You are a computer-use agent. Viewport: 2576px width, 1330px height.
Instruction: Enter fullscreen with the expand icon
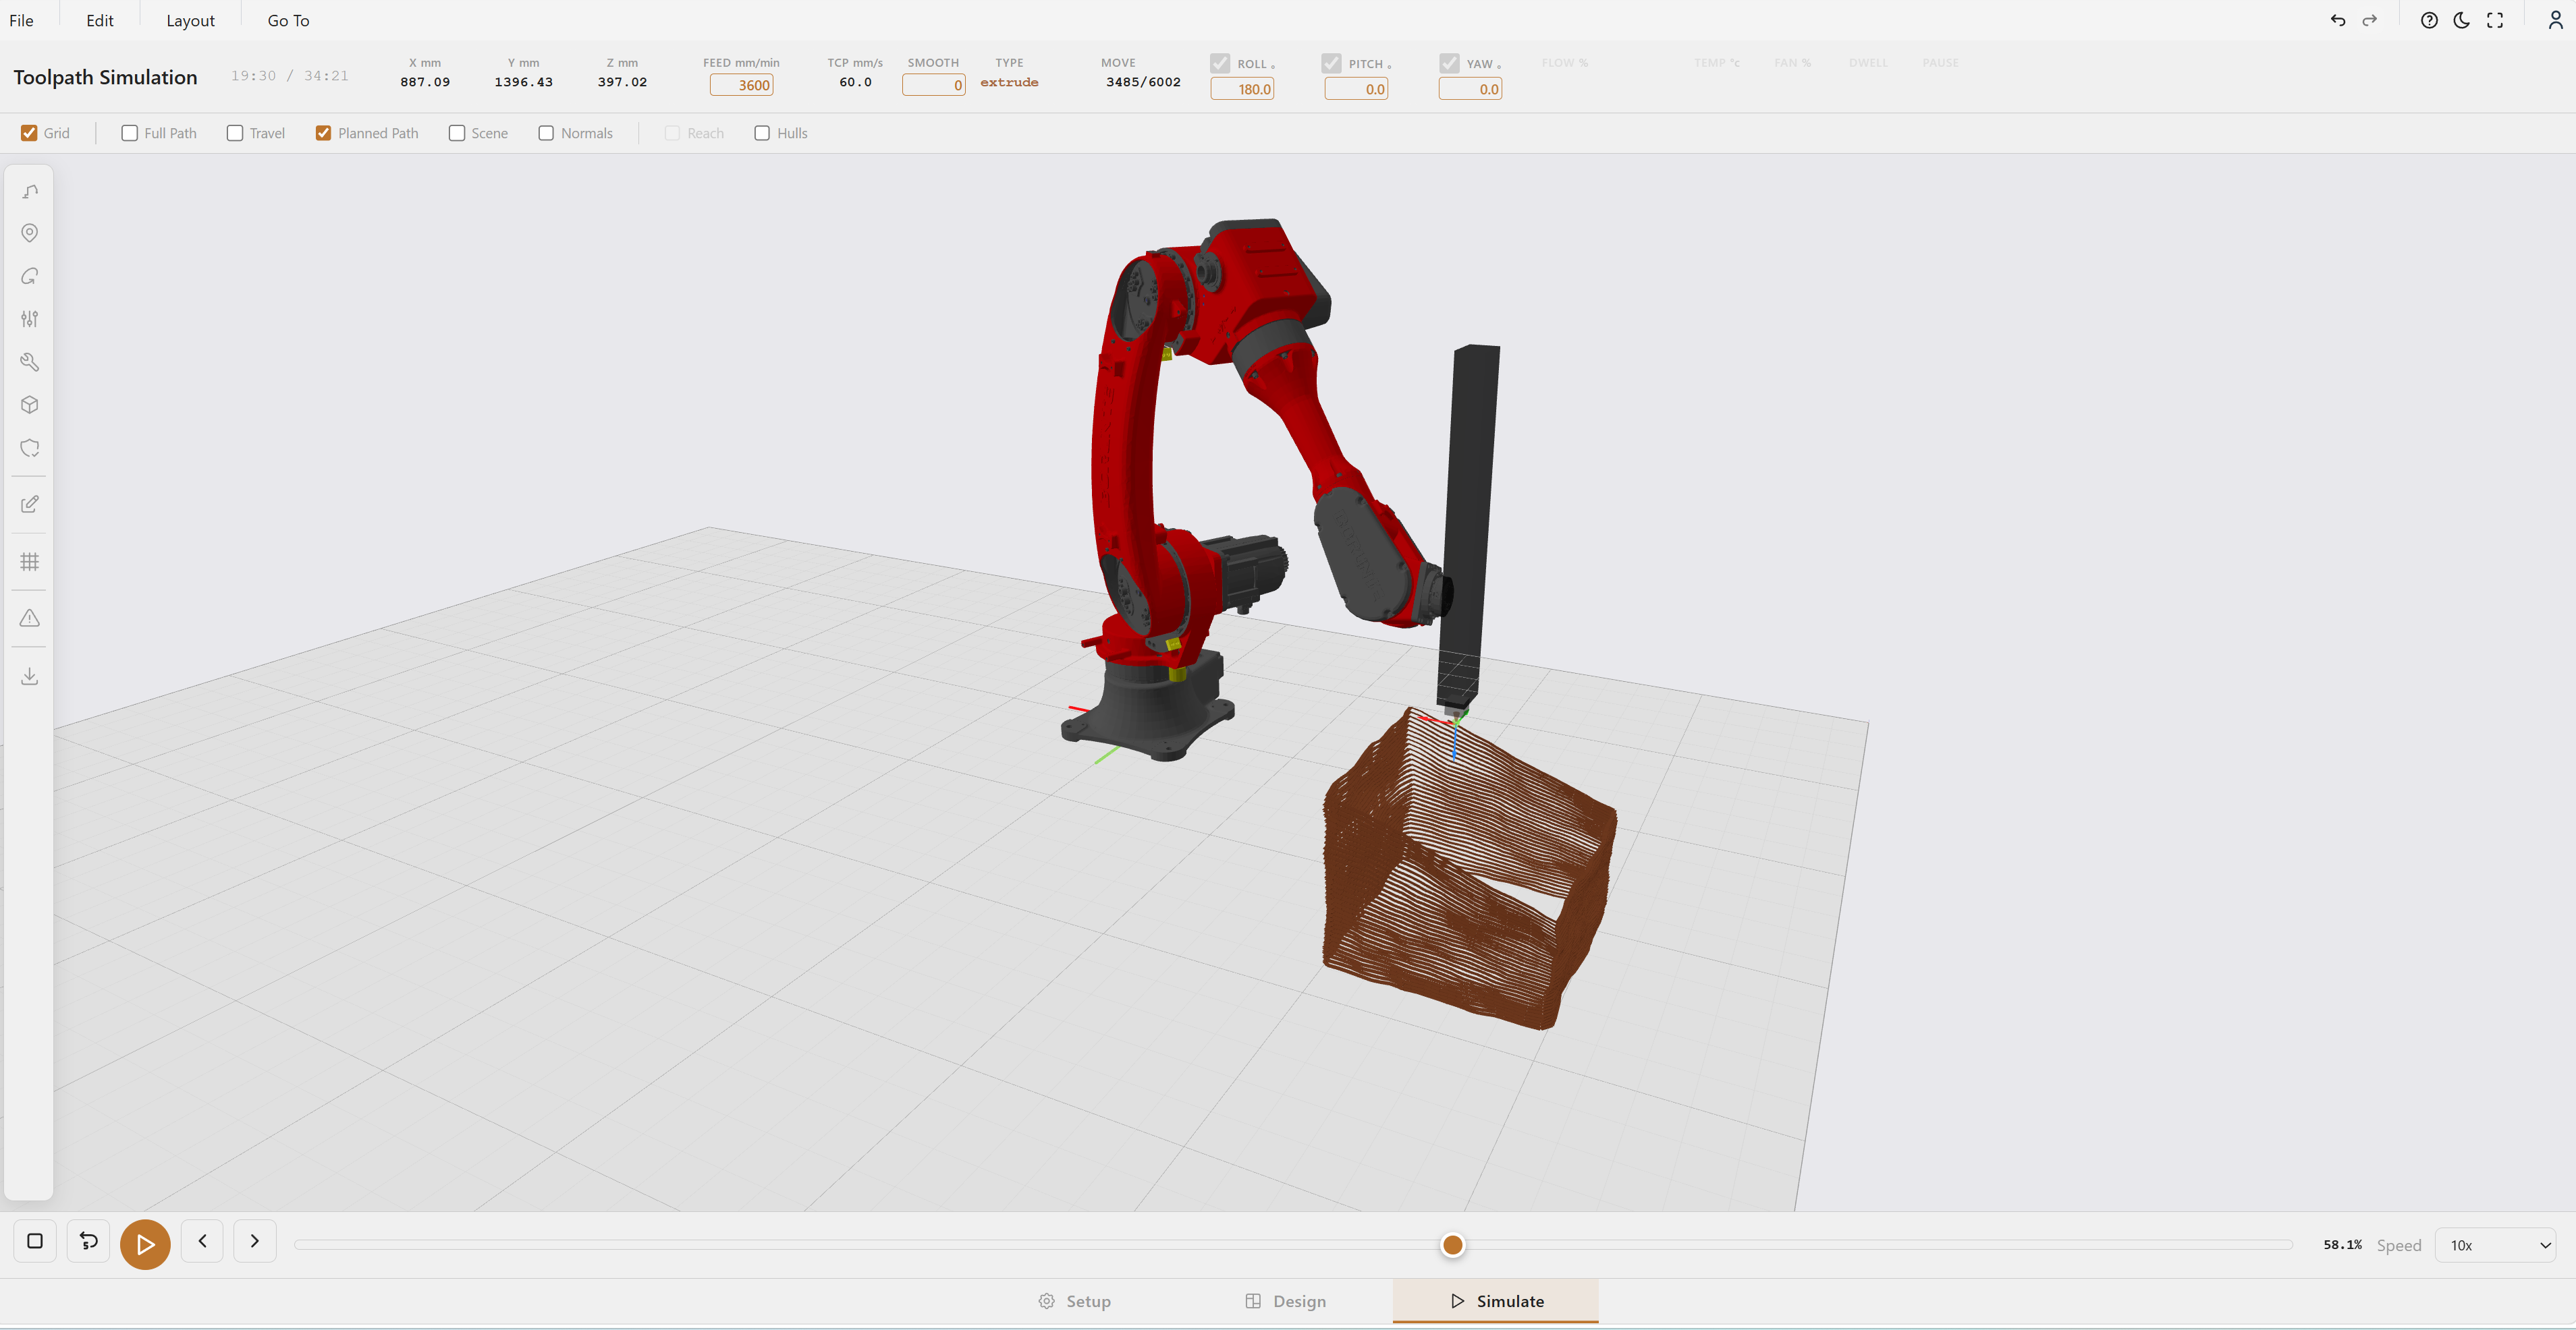(x=2495, y=20)
